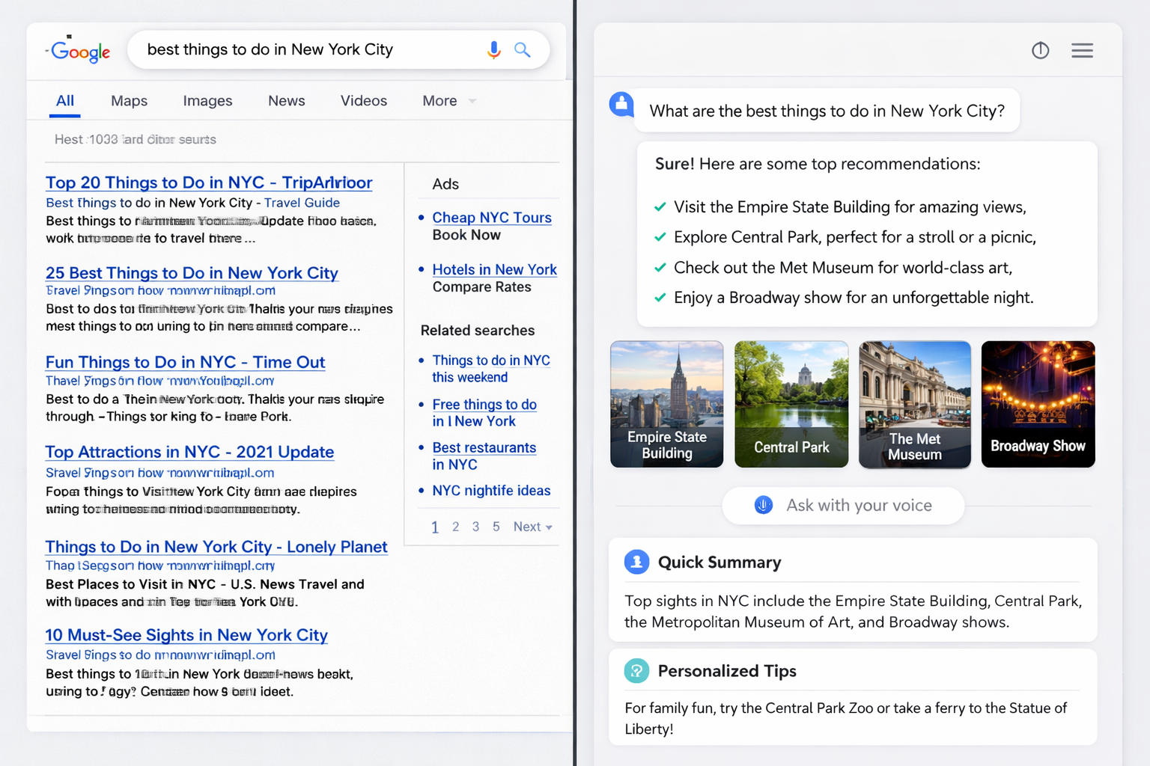The height and width of the screenshot is (766, 1150).
Task: Click Free things to do in New York
Action: (x=484, y=412)
